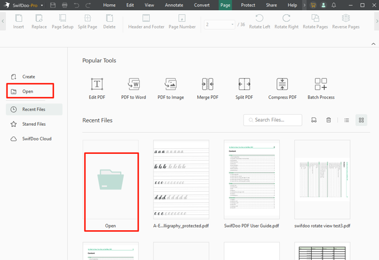Click the SwifDoo bird logo icon
The image size is (379, 260).
[x=7, y=5]
